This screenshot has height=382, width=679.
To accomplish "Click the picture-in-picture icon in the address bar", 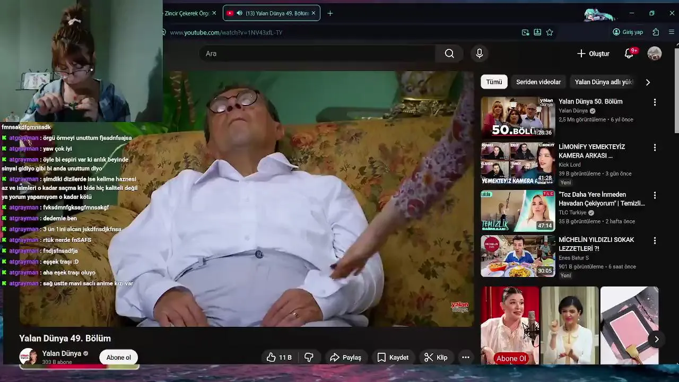I will (525, 32).
